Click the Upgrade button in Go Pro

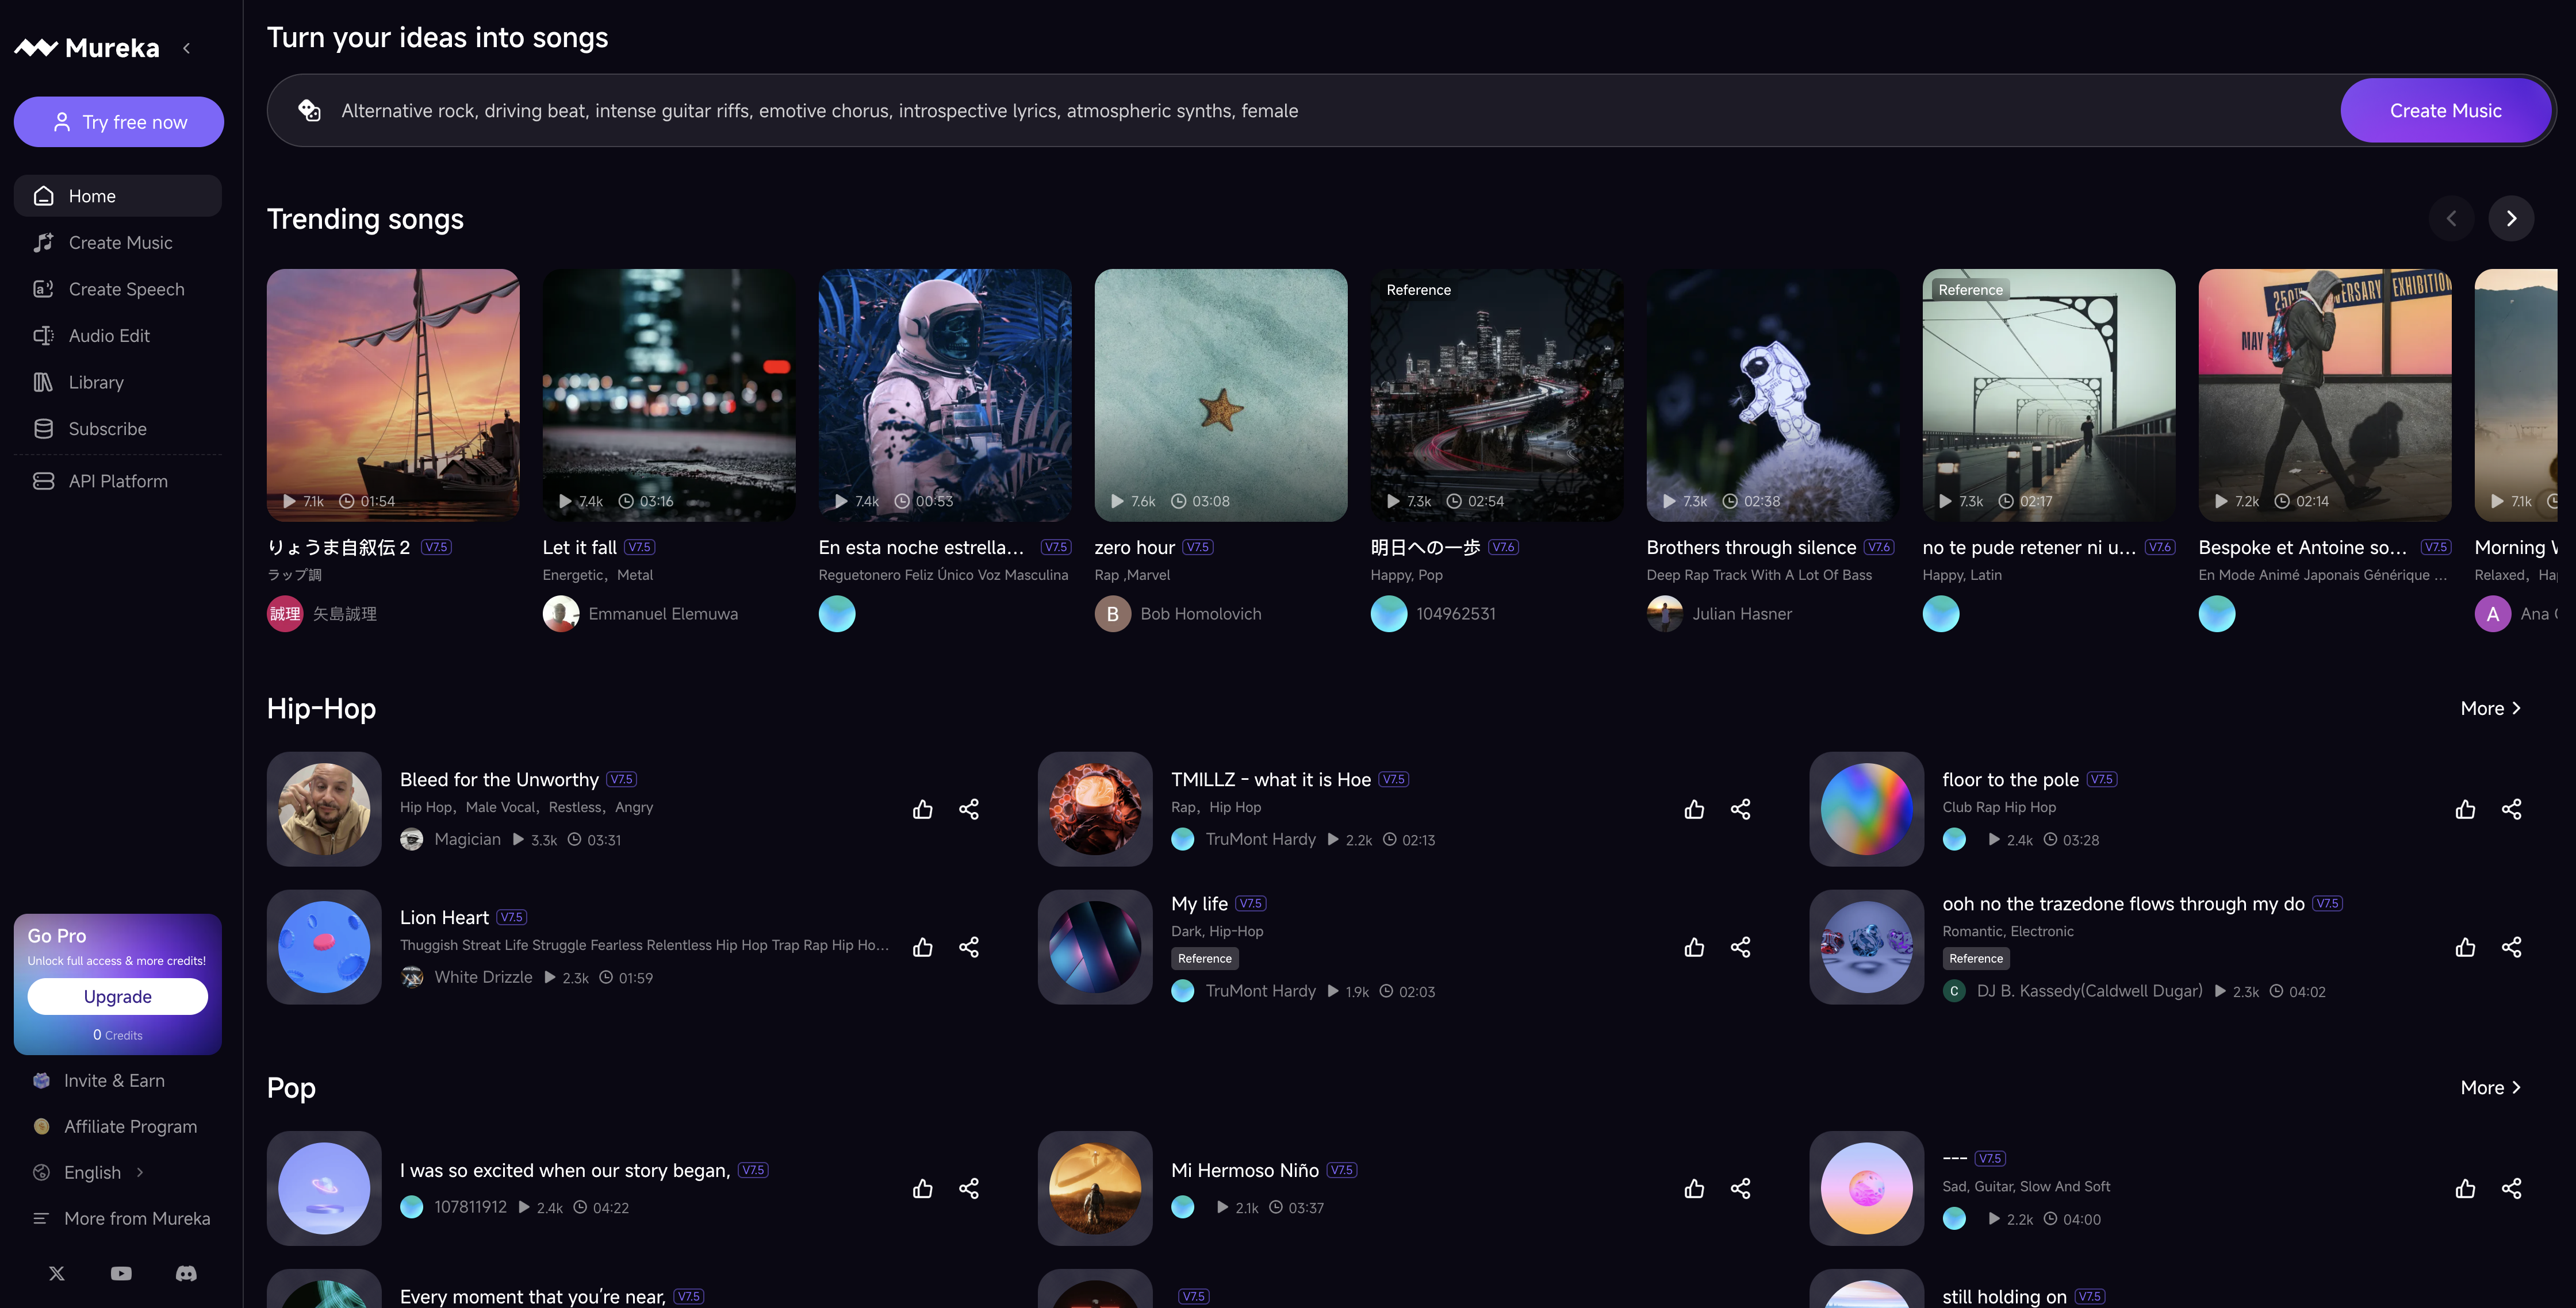(117, 997)
